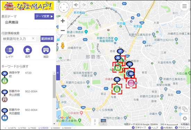Go forward with the right arrow button
This screenshot has width=191, height=130.
point(84,5)
